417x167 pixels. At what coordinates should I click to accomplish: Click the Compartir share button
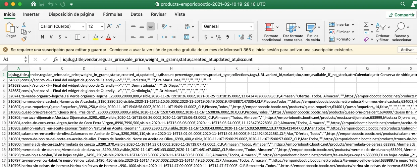[401, 15]
